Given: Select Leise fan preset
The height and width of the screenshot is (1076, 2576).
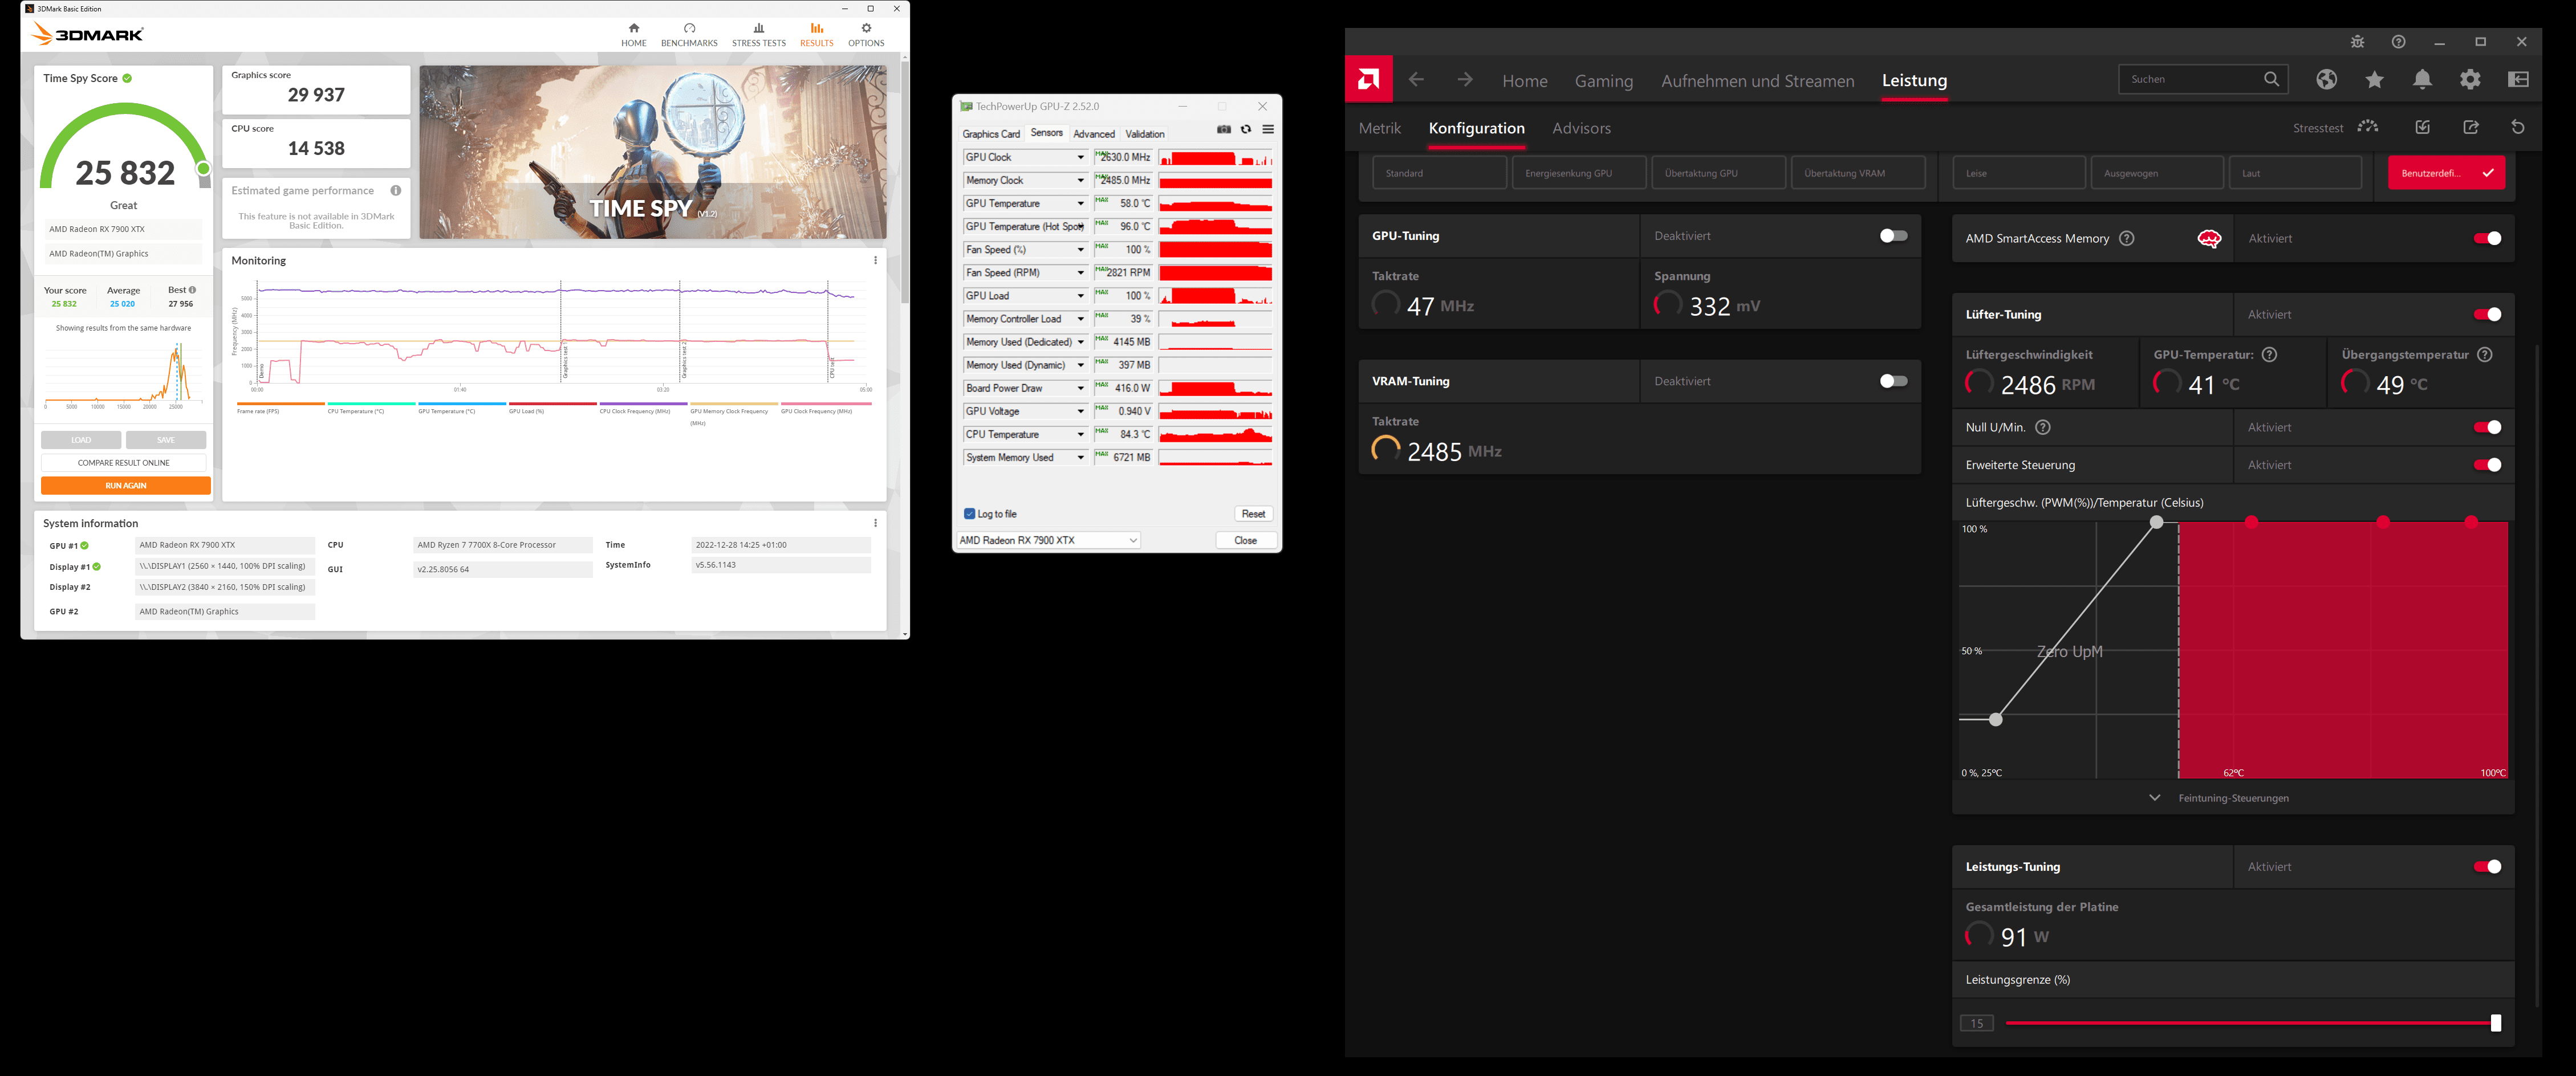Looking at the screenshot, I should (2019, 173).
